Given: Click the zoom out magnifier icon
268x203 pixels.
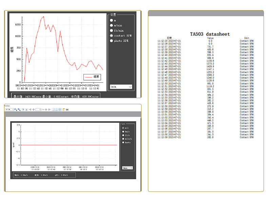Looking at the screenshot, I should coord(16,110).
